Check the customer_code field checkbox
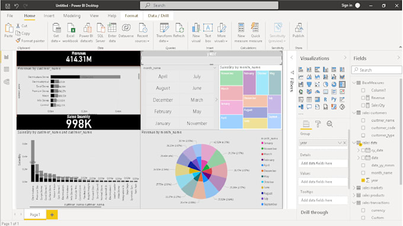Screen dimensions: 403x226 coord(363,128)
